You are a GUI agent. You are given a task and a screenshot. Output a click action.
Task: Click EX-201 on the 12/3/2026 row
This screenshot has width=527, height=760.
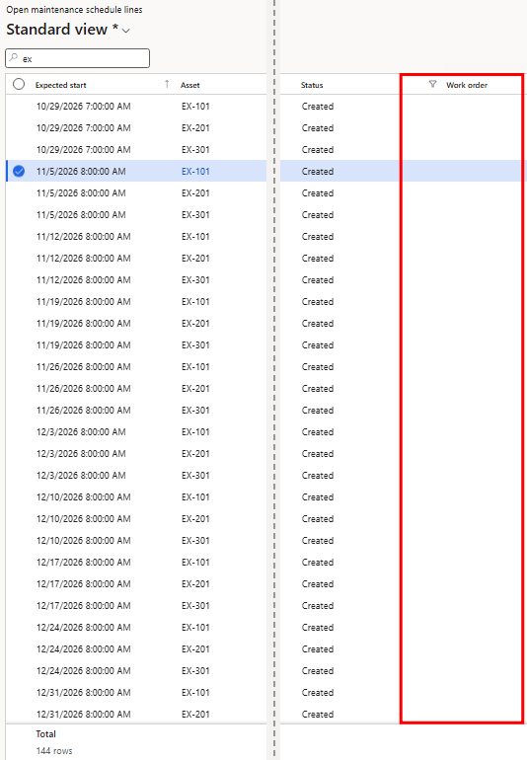click(x=195, y=454)
